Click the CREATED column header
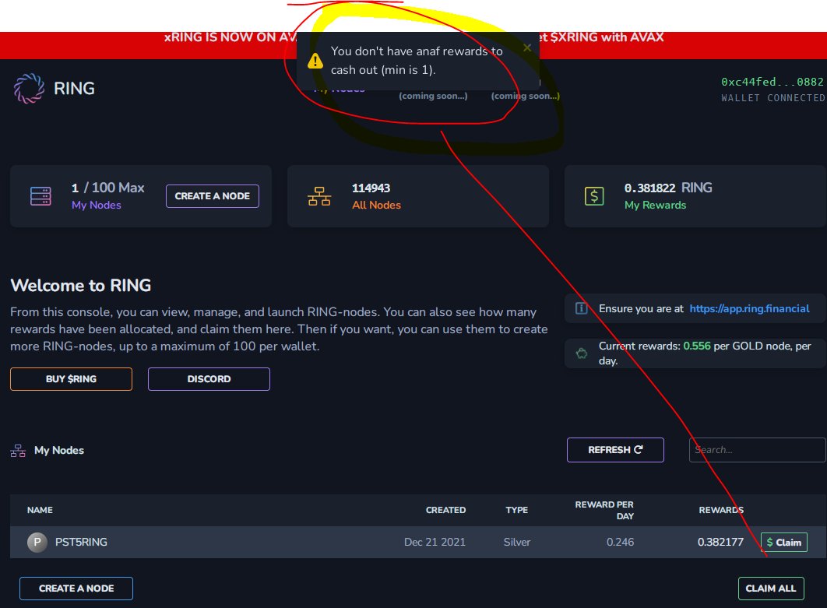827x608 pixels. (445, 510)
